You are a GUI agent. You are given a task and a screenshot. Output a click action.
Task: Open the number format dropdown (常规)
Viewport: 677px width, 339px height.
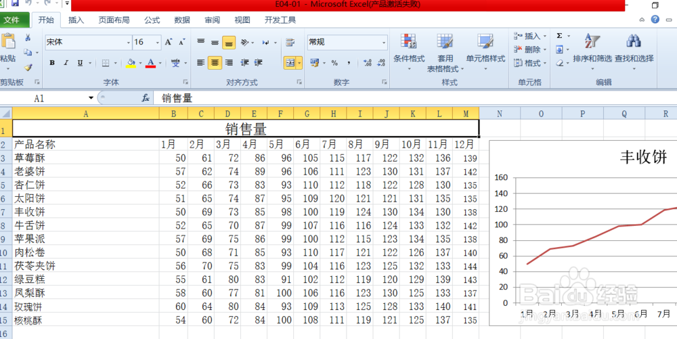(x=384, y=42)
